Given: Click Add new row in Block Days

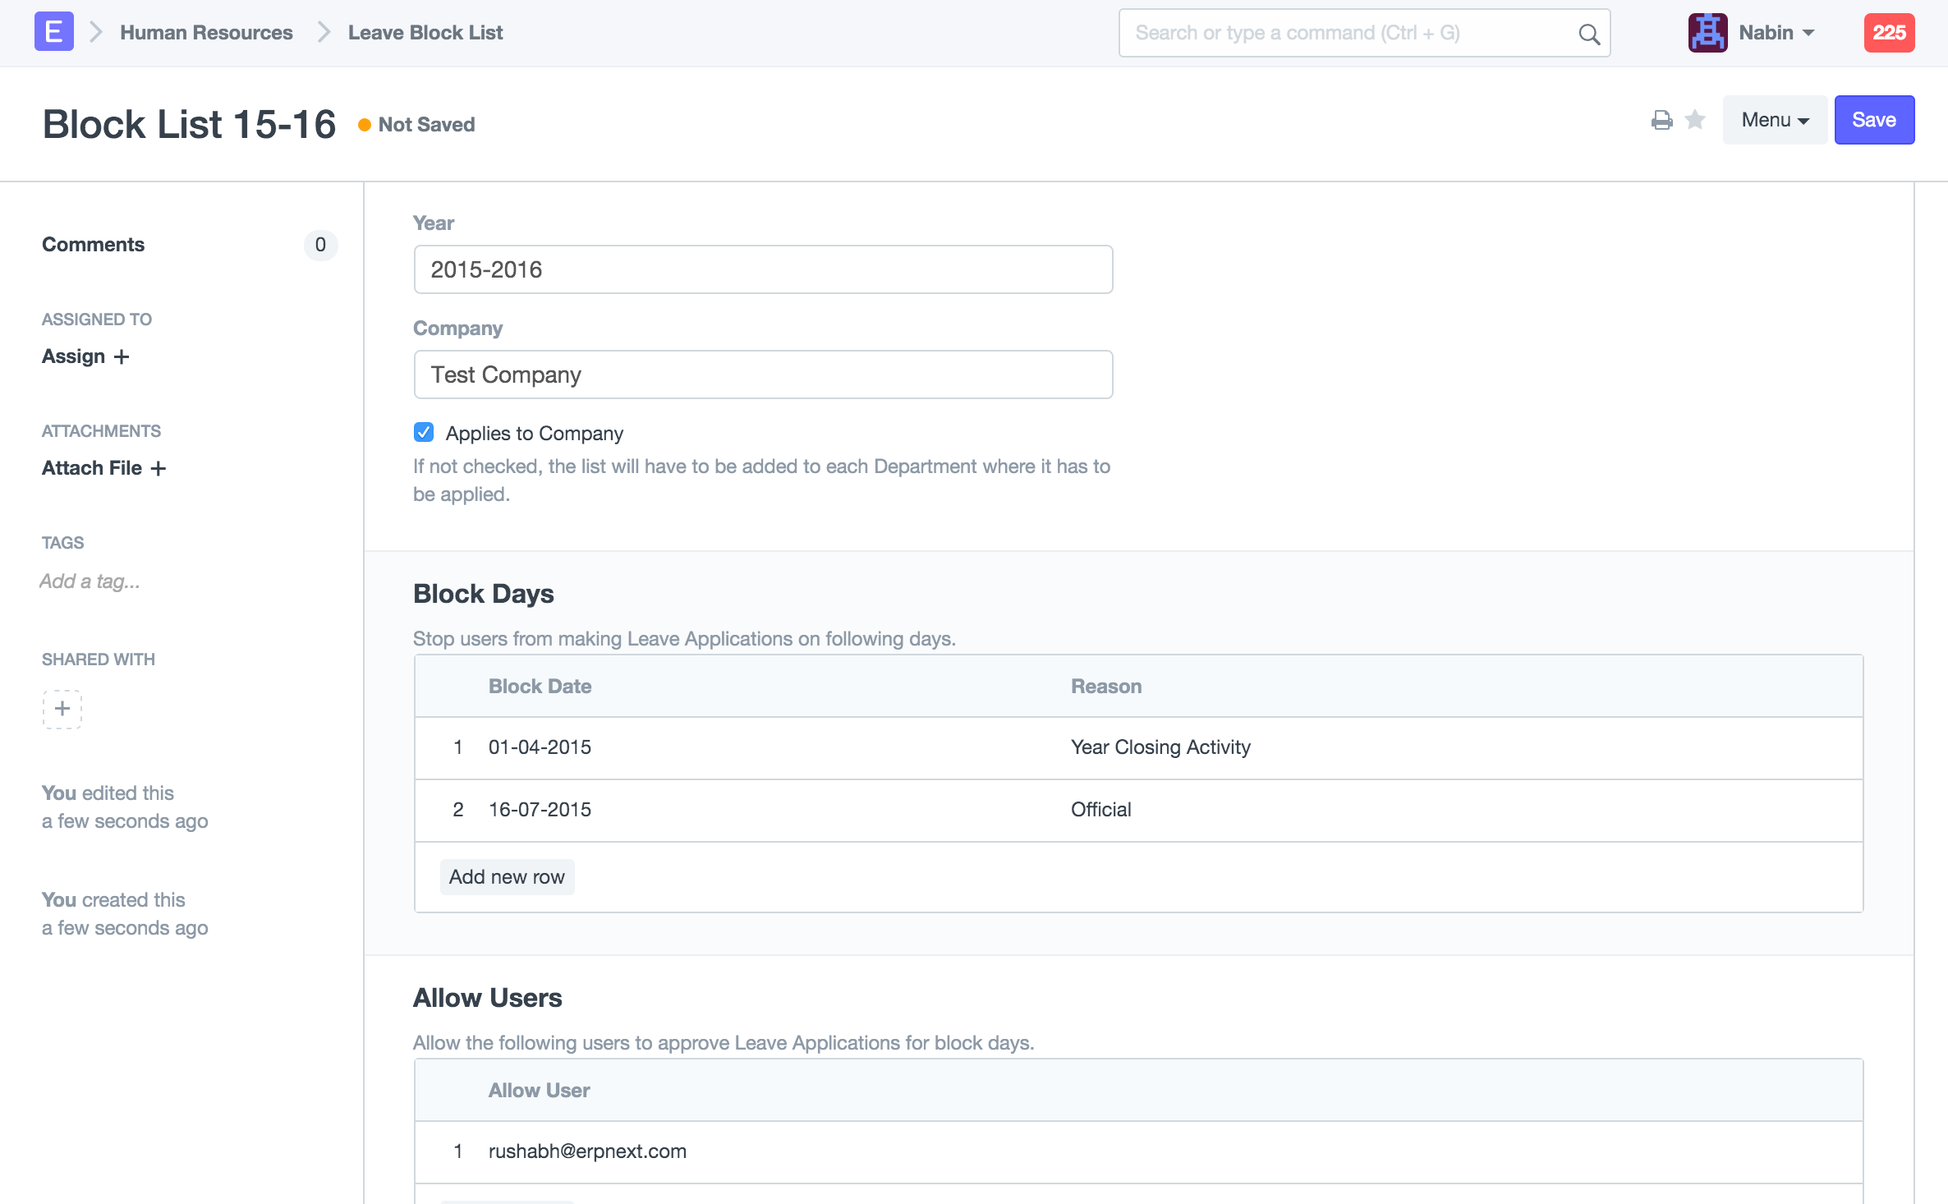Looking at the screenshot, I should [x=507, y=877].
